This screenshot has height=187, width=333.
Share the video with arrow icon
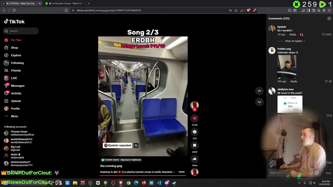click(x=194, y=159)
